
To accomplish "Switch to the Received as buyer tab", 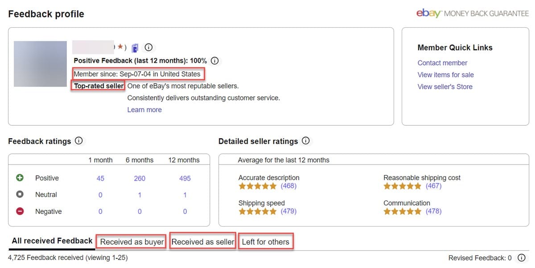I will [132, 242].
